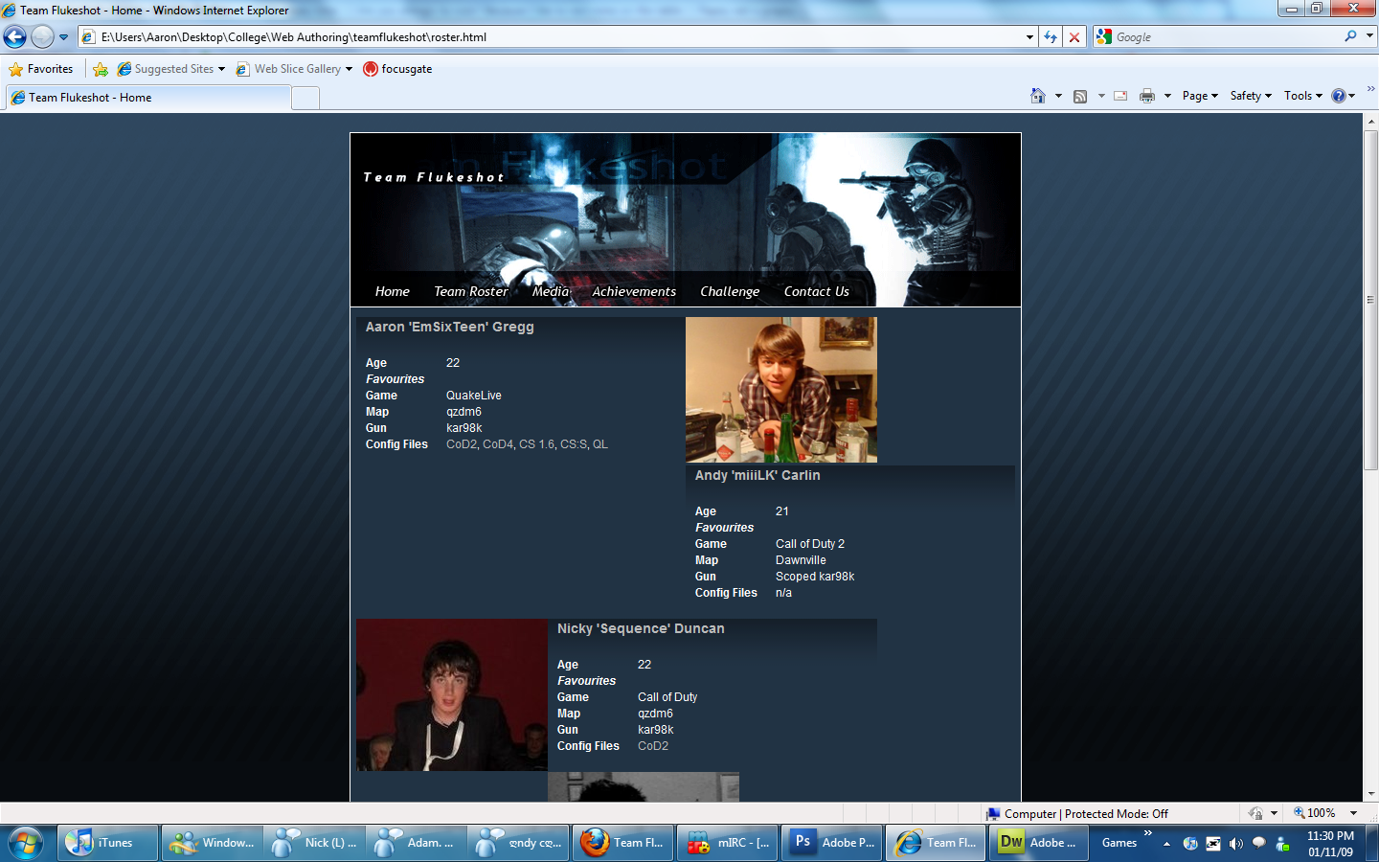
Task: Click the Achievements navigation link
Action: (634, 291)
